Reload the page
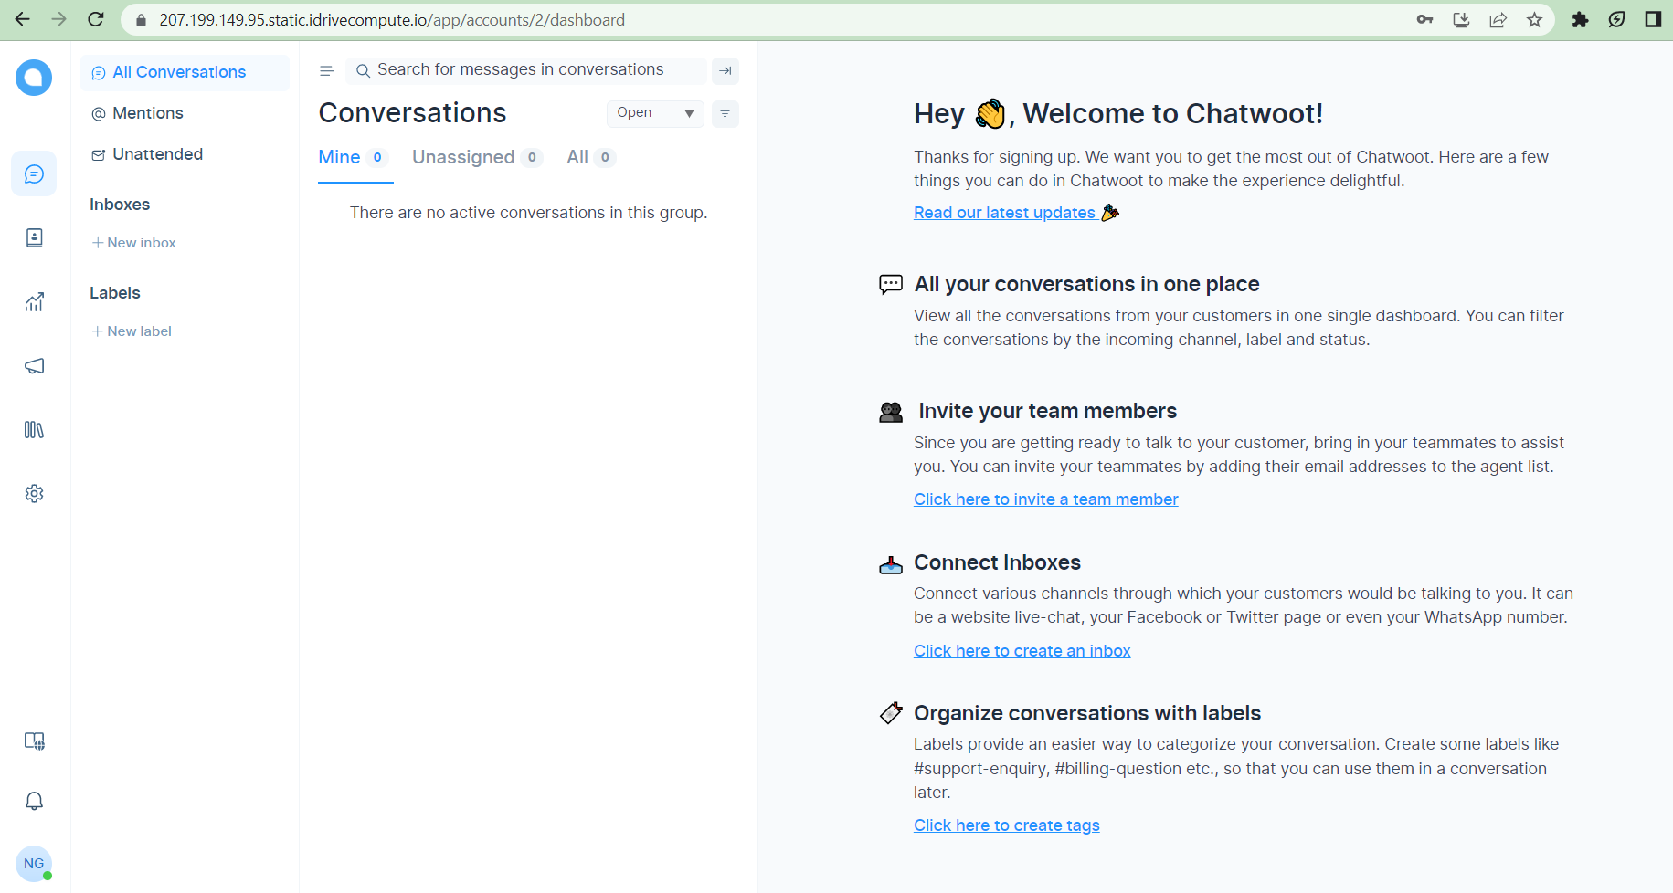Screen dimensions: 1673x893 [x=96, y=19]
